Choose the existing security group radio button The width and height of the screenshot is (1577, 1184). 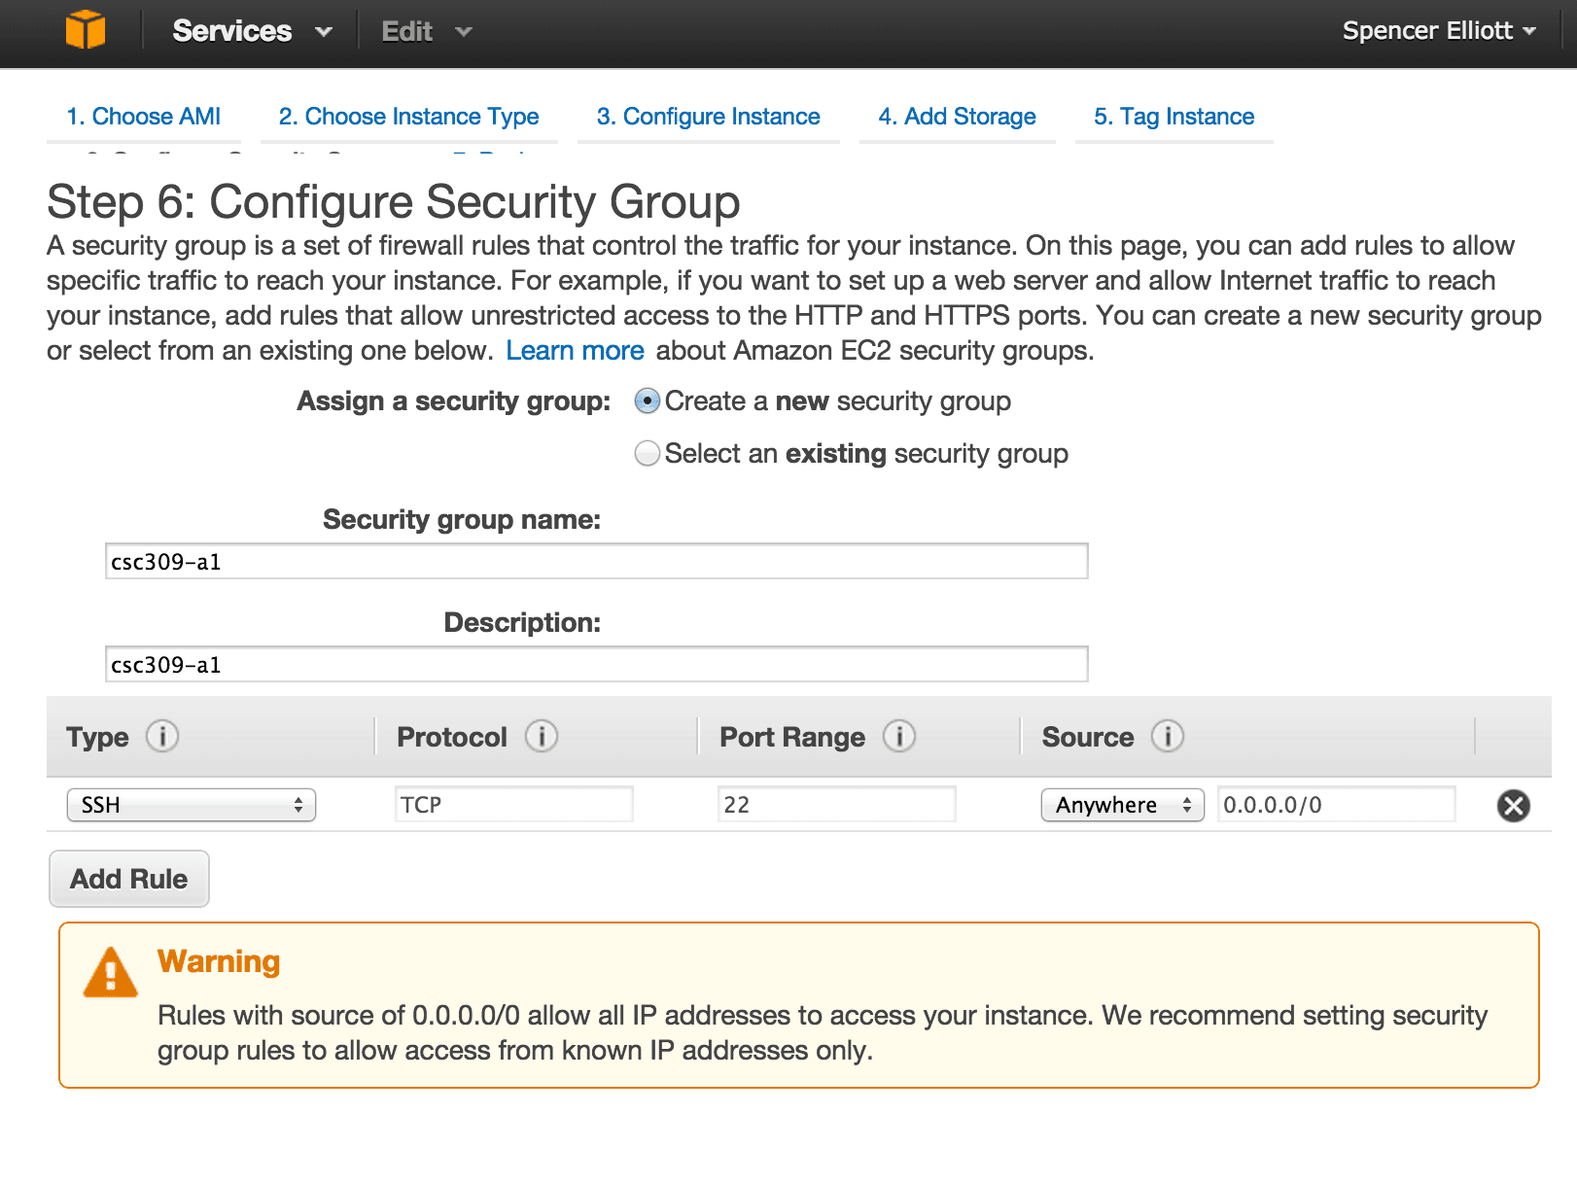pos(647,453)
